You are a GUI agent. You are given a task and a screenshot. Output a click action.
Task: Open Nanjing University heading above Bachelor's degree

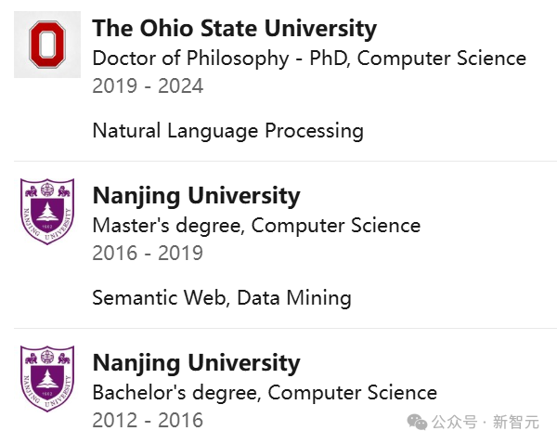[196, 362]
